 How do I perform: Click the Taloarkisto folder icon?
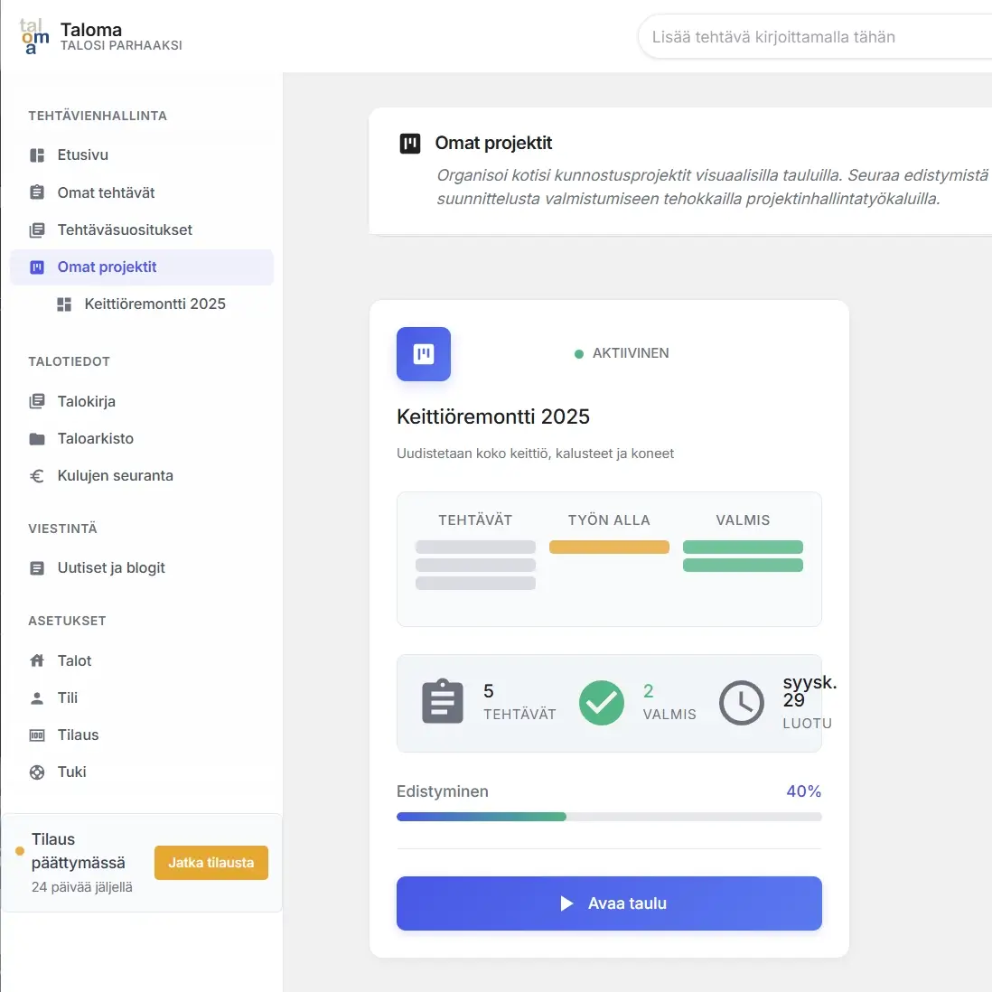[37, 439]
